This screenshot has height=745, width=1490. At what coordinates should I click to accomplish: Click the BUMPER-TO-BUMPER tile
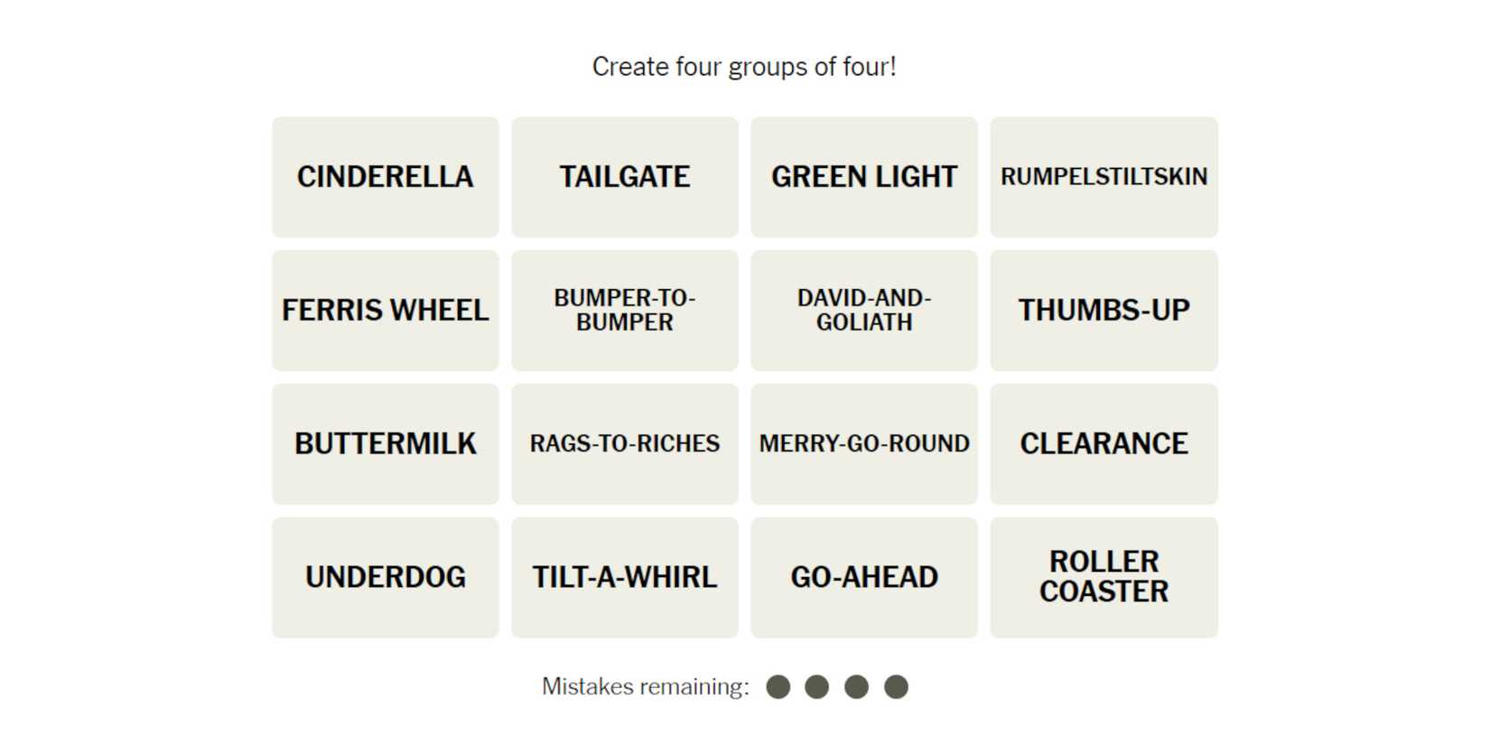point(625,311)
